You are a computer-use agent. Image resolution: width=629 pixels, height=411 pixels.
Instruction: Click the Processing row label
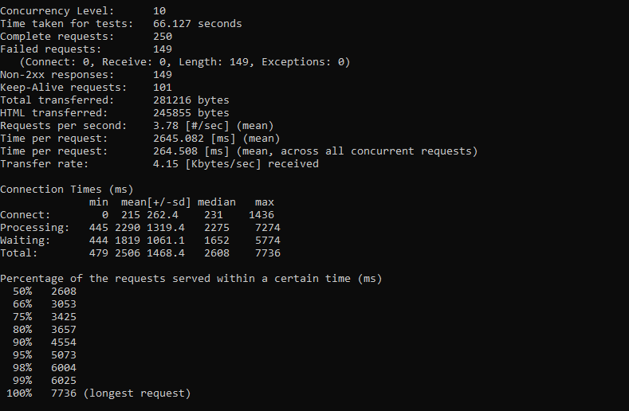click(x=35, y=228)
